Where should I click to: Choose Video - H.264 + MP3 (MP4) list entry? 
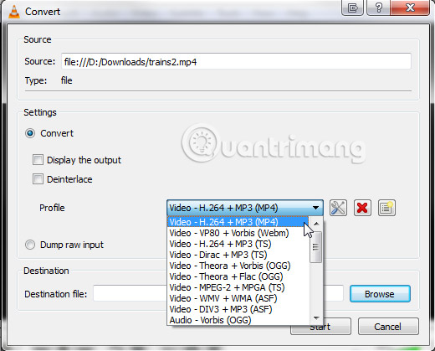238,222
